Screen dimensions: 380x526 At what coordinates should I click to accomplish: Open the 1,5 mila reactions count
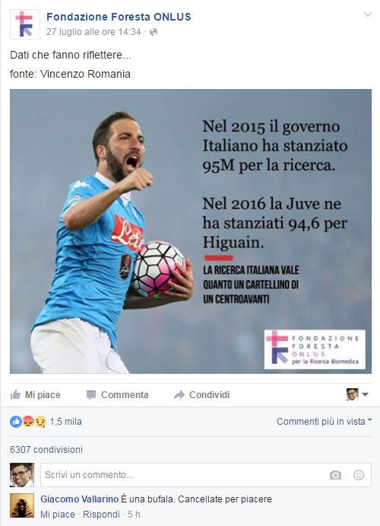pyautogui.click(x=65, y=422)
